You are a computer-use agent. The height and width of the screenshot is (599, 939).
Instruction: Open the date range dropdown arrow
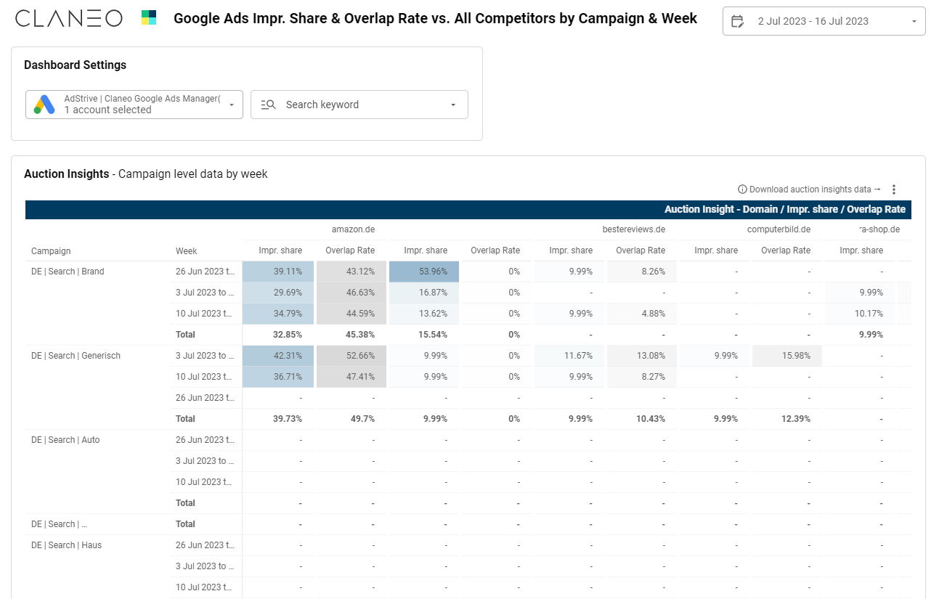(914, 22)
